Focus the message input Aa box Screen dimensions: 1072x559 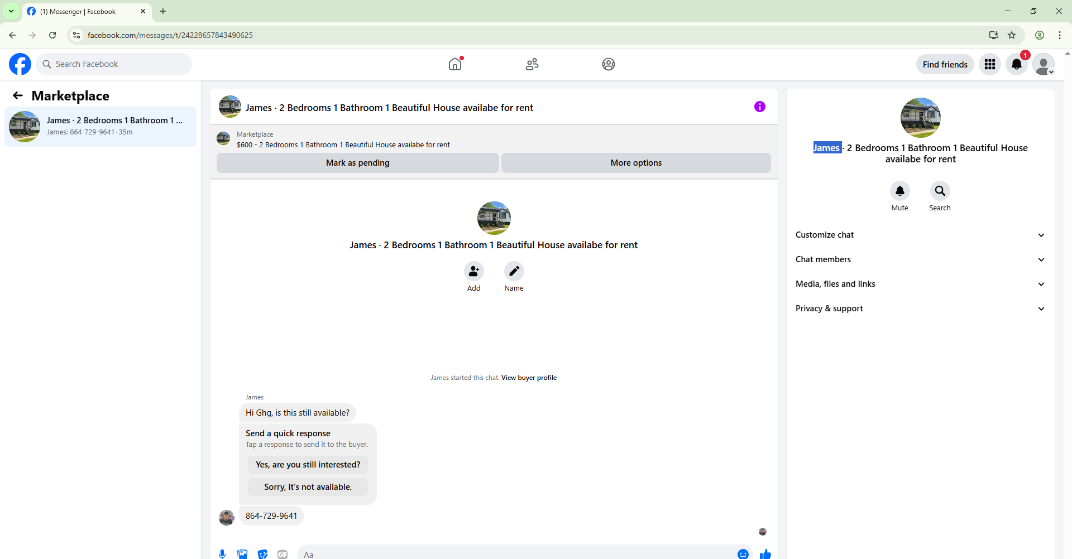516,554
